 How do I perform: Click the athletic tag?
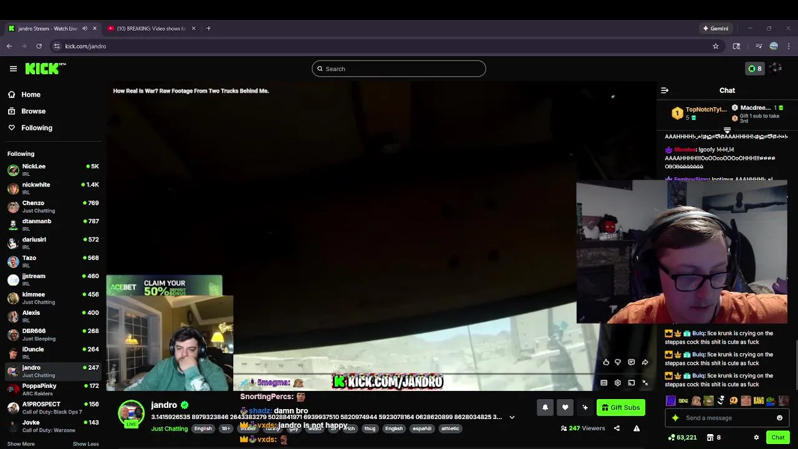click(x=450, y=428)
